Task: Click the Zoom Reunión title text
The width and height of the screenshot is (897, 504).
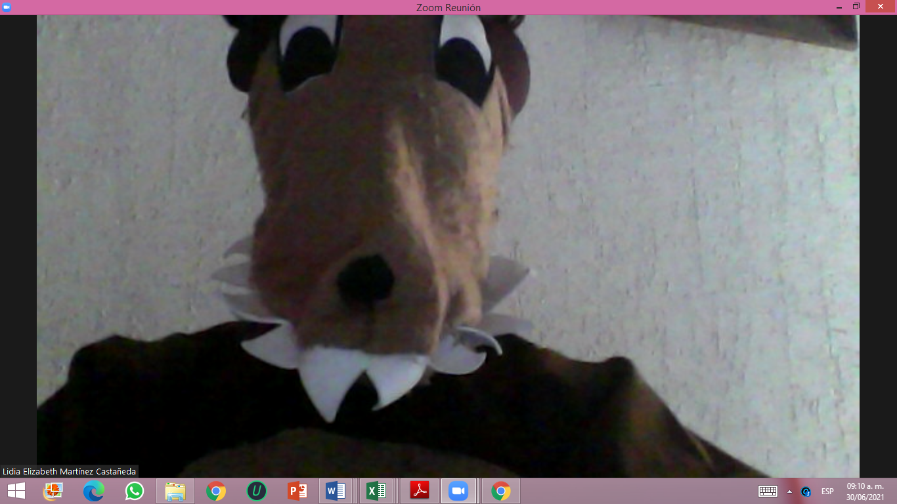Action: (x=448, y=7)
